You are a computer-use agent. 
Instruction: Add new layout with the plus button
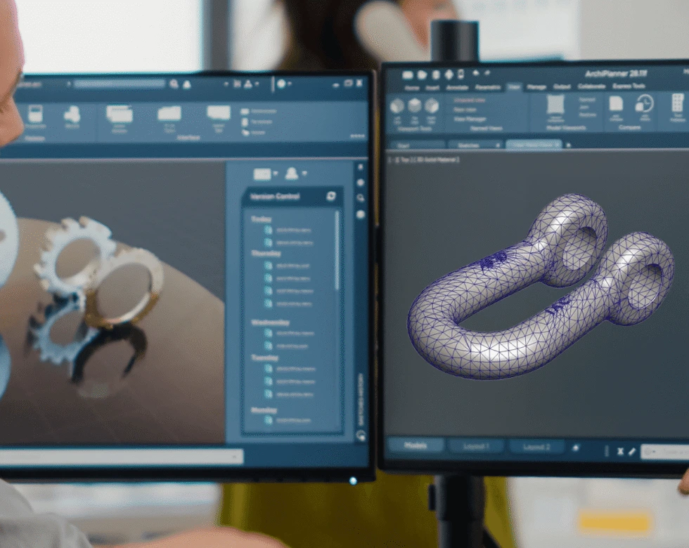[x=575, y=447]
